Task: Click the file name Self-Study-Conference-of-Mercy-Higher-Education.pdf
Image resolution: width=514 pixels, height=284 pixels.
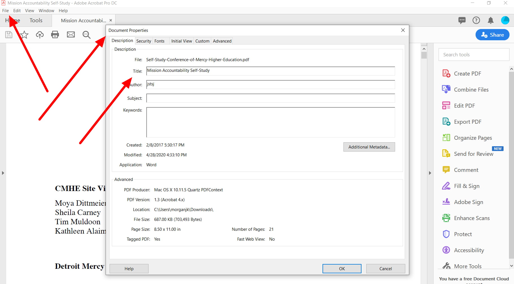Action: tap(198, 60)
